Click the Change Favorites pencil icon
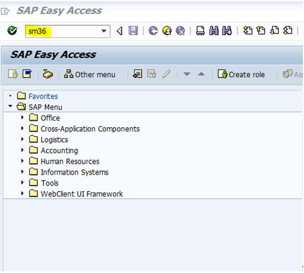304x273 pixels. pos(166,74)
